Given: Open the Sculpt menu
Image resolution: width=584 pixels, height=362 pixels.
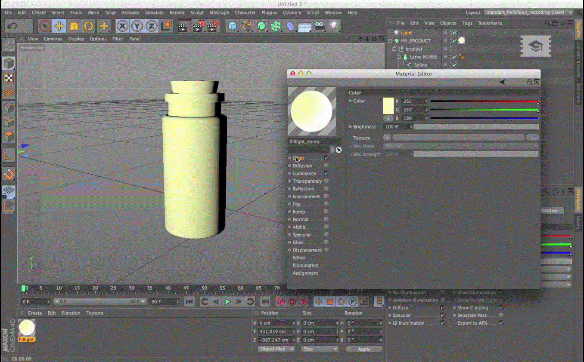Looking at the screenshot, I should click(x=197, y=12).
